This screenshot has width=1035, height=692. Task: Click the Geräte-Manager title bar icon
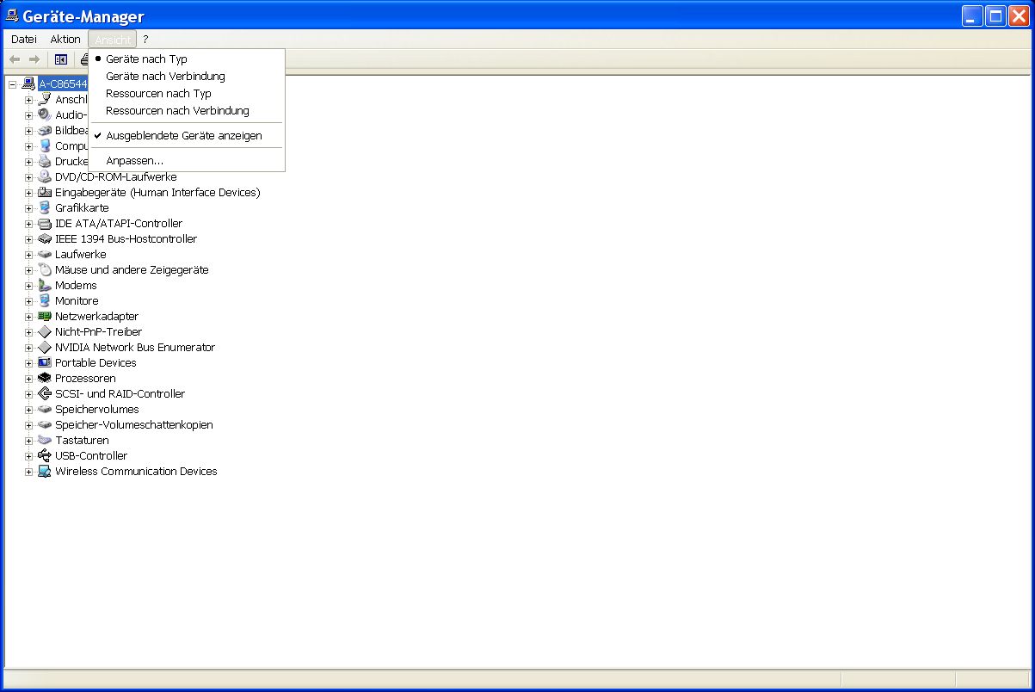click(x=12, y=15)
